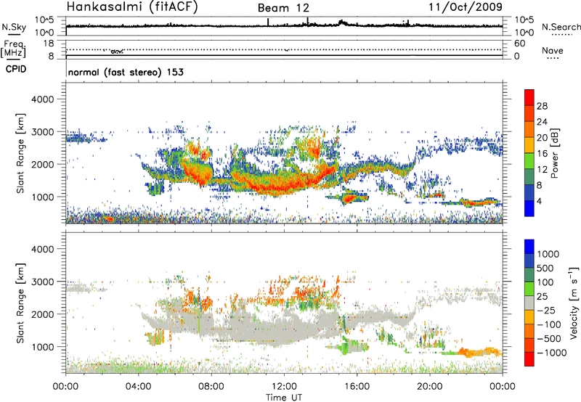Click the '60' Nave axis tick
This screenshot has height=402, width=581.
coord(519,44)
